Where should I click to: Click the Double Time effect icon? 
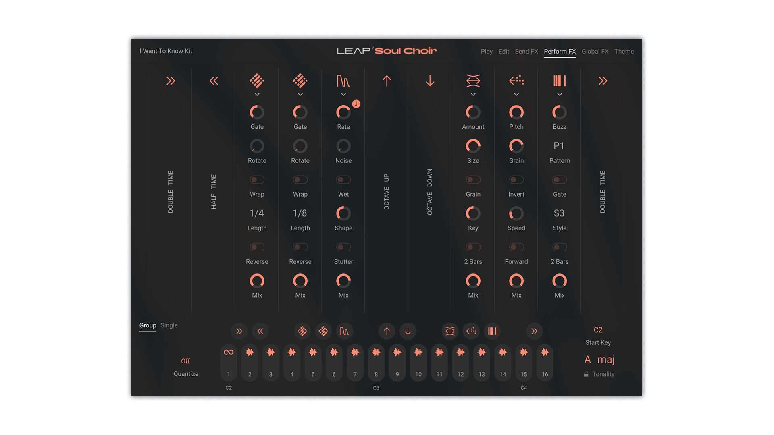pos(171,81)
